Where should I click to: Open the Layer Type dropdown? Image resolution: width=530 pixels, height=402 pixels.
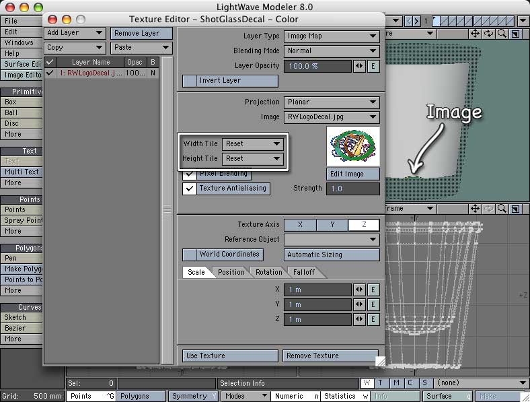coord(332,36)
